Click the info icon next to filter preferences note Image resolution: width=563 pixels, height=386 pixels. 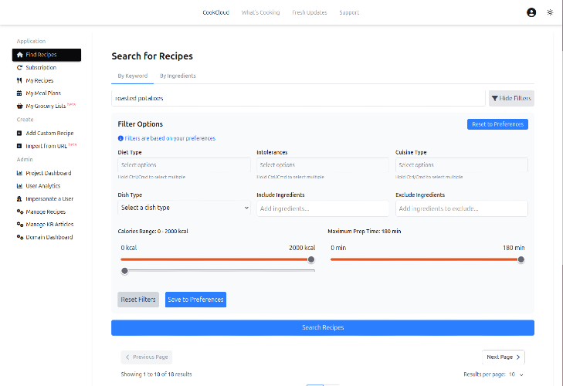pyautogui.click(x=120, y=138)
